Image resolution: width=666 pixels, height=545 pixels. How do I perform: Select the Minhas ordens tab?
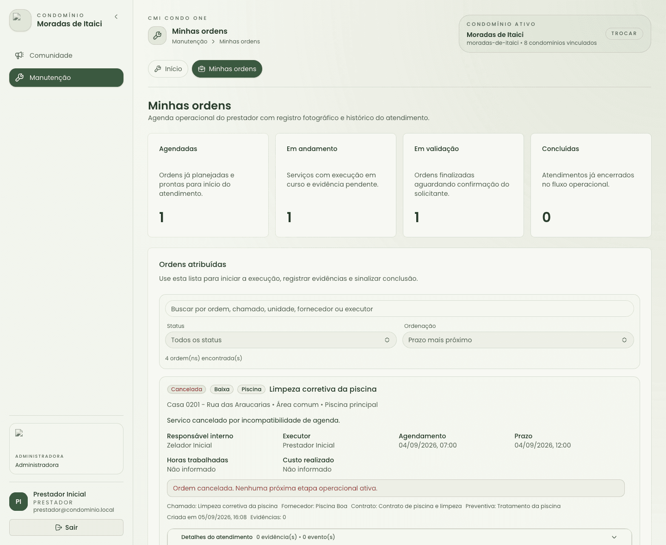click(x=227, y=69)
